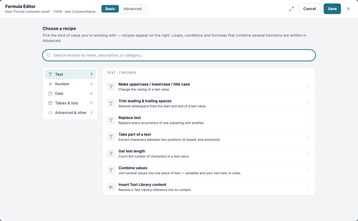This screenshot has height=221, width=358.
Task: Click the search magnifier icon
Action: coord(48,55)
